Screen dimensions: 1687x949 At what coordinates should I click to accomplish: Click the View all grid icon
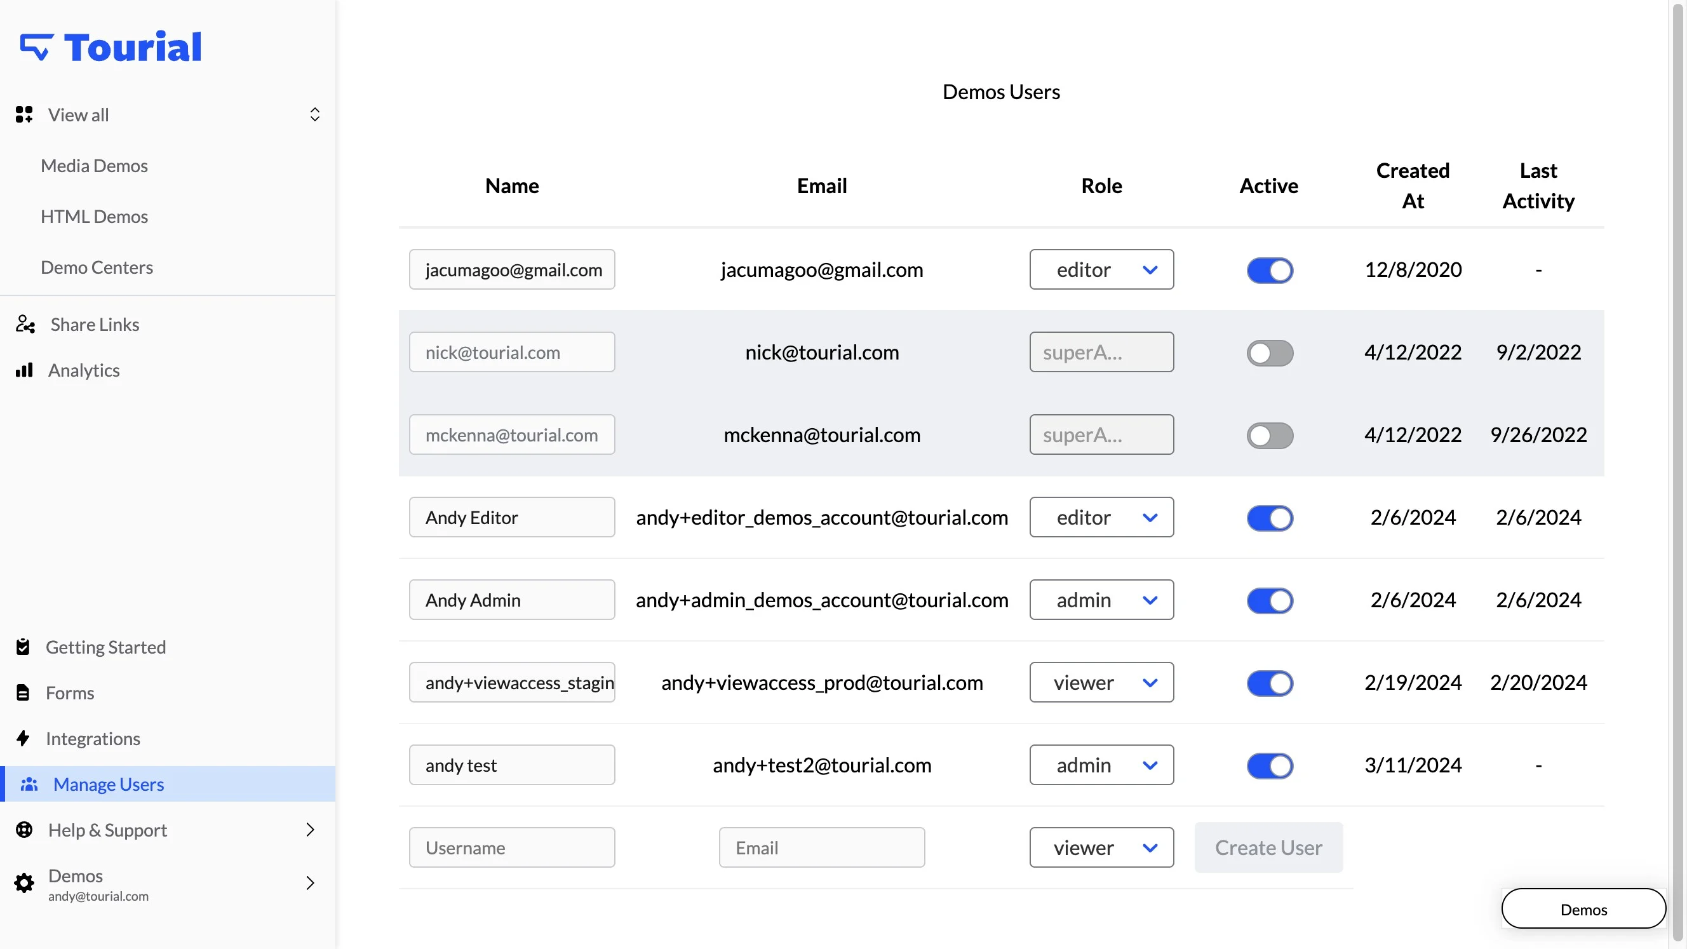click(24, 114)
